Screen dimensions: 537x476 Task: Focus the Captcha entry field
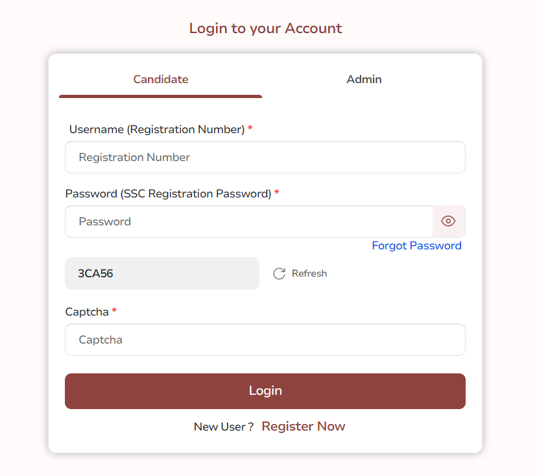pyautogui.click(x=265, y=340)
